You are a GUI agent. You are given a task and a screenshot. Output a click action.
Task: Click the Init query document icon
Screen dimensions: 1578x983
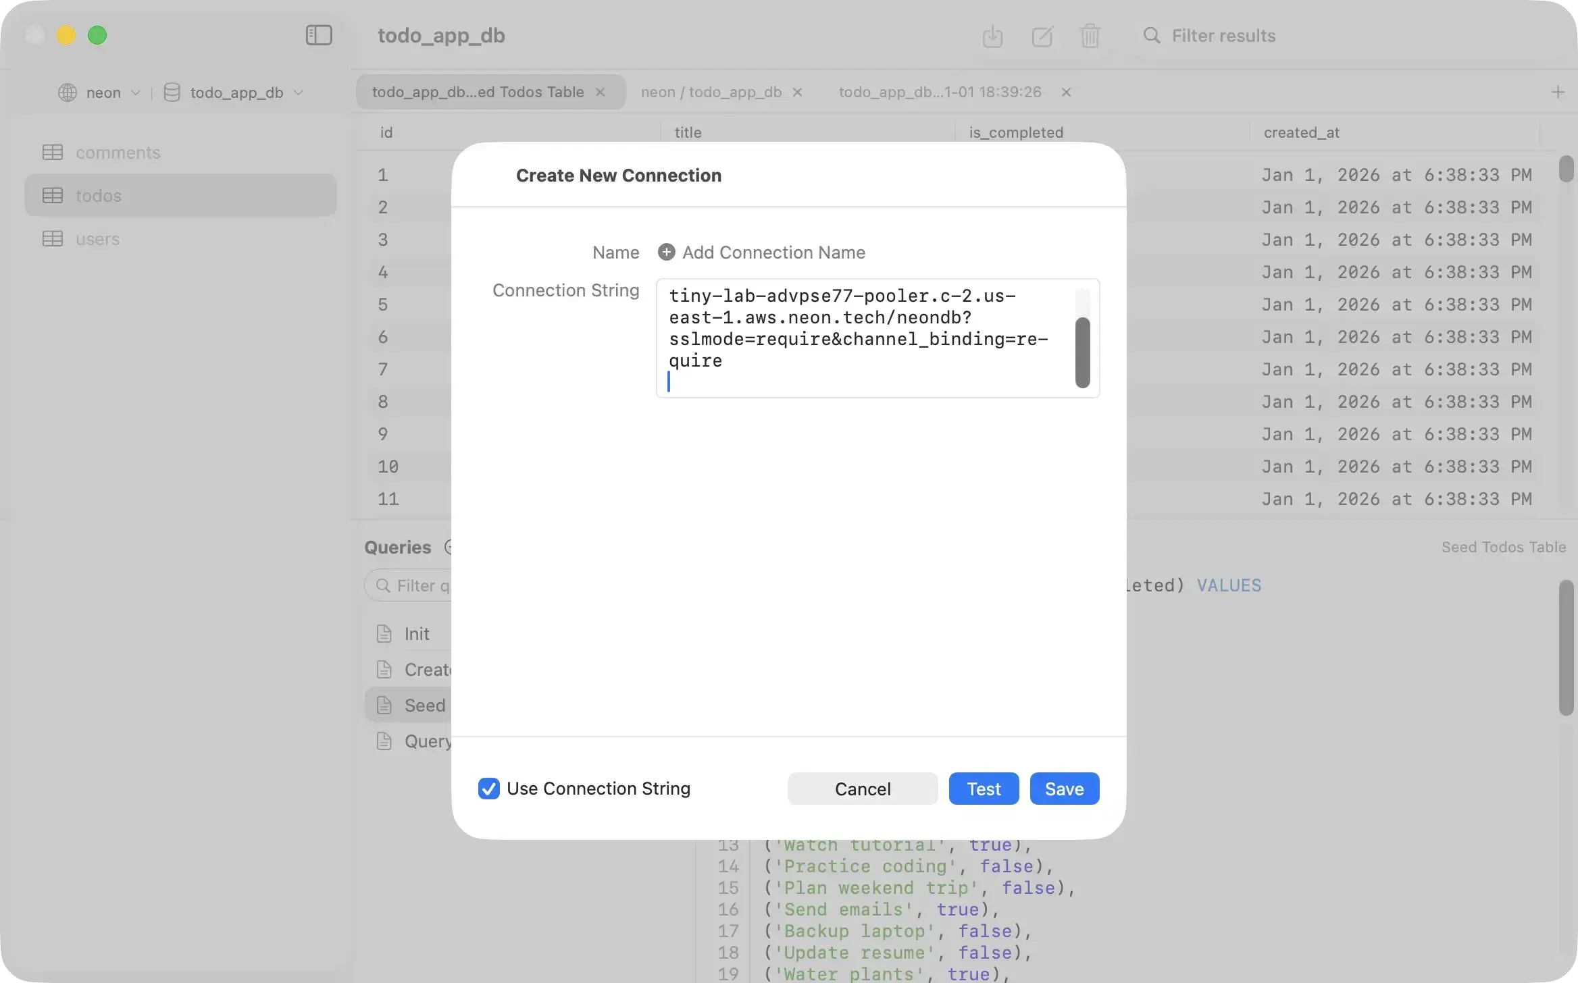point(384,633)
